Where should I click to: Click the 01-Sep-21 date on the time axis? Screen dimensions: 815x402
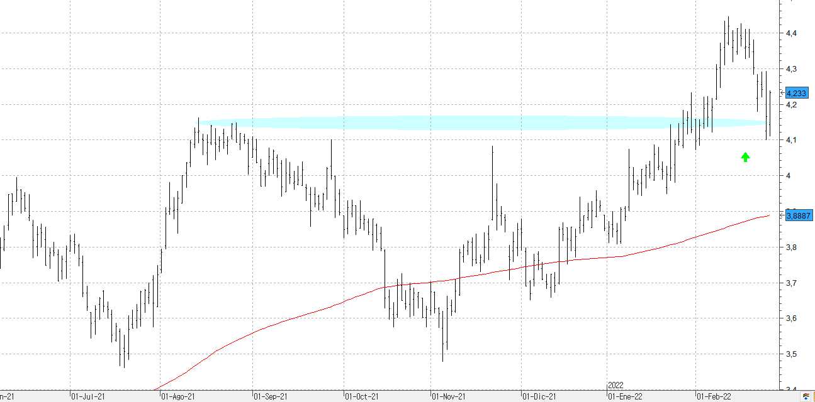tap(271, 397)
